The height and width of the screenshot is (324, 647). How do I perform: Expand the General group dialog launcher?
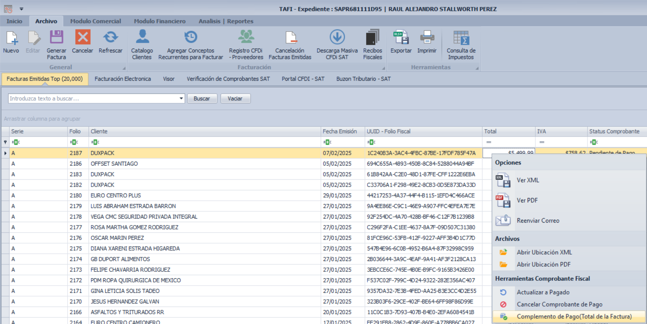pyautogui.click(x=124, y=68)
